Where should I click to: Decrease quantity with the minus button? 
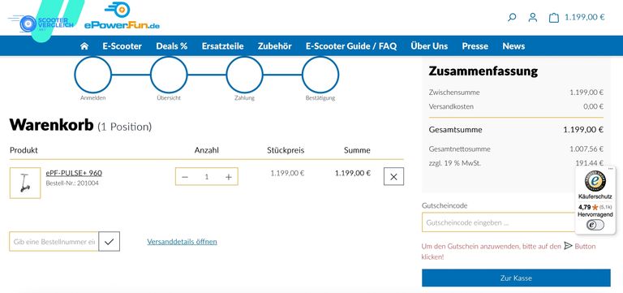coord(185,177)
